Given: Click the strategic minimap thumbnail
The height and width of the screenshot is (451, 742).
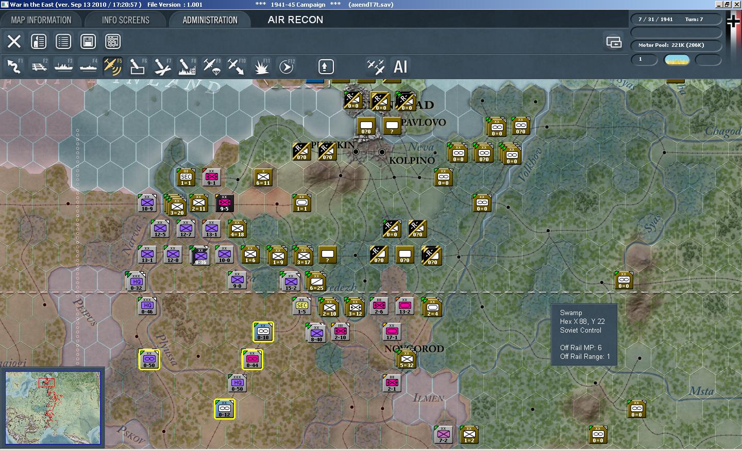Looking at the screenshot, I should 53,408.
